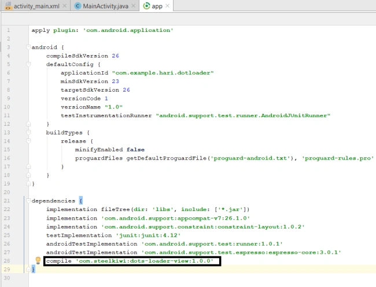Screen dimensions: 376x287
Task: Click line number 1 in the gutter
Action: click(9, 30)
